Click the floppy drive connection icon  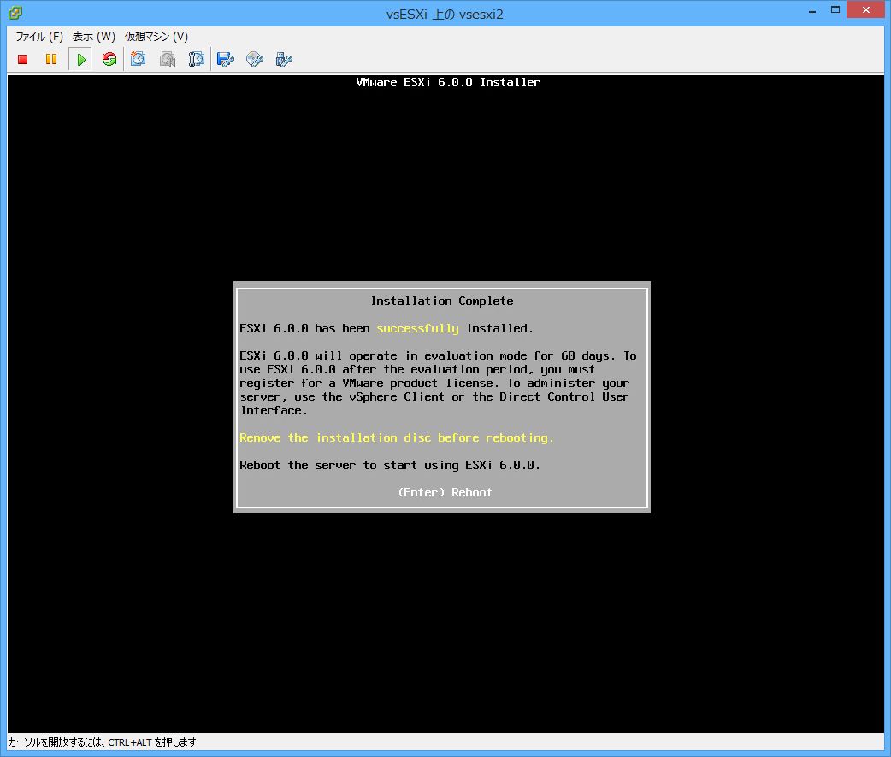[226, 59]
